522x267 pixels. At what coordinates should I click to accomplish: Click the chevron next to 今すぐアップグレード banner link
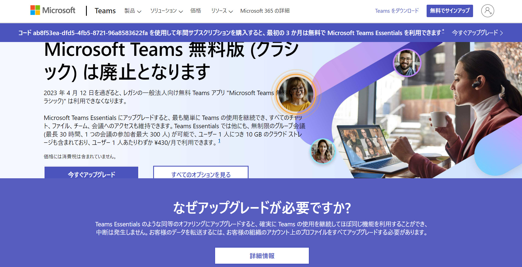[501, 33]
